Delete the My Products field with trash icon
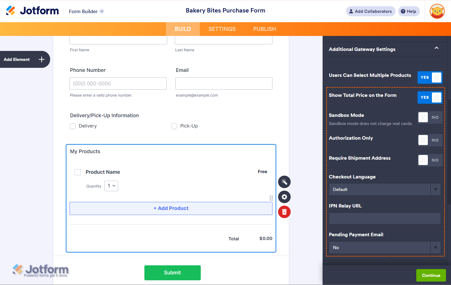The height and width of the screenshot is (285, 451). pyautogui.click(x=284, y=212)
